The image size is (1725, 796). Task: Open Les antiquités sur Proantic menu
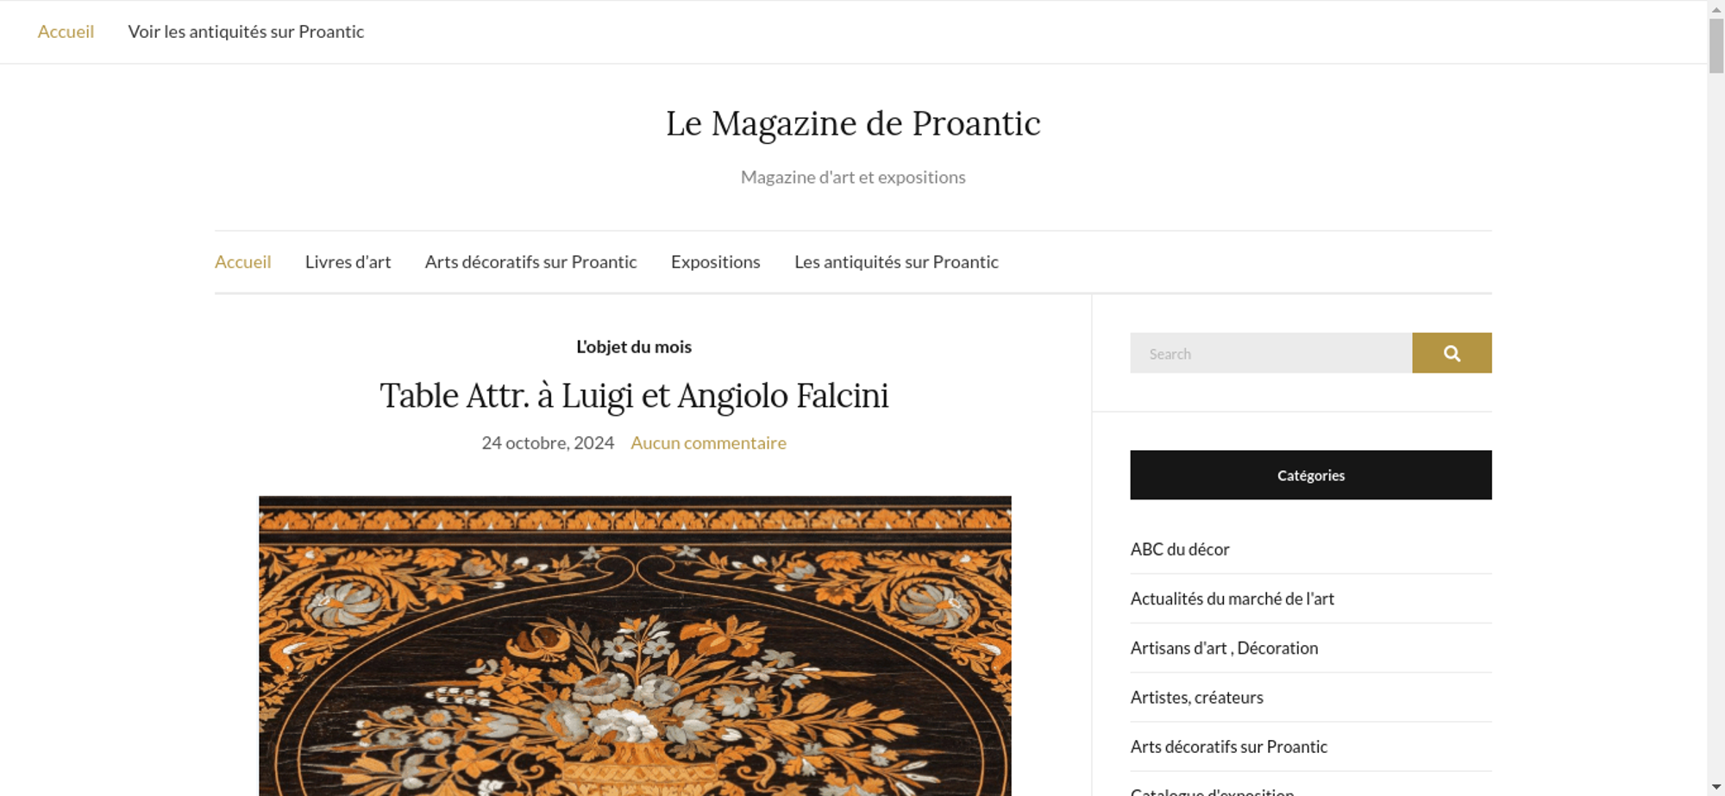point(896,262)
